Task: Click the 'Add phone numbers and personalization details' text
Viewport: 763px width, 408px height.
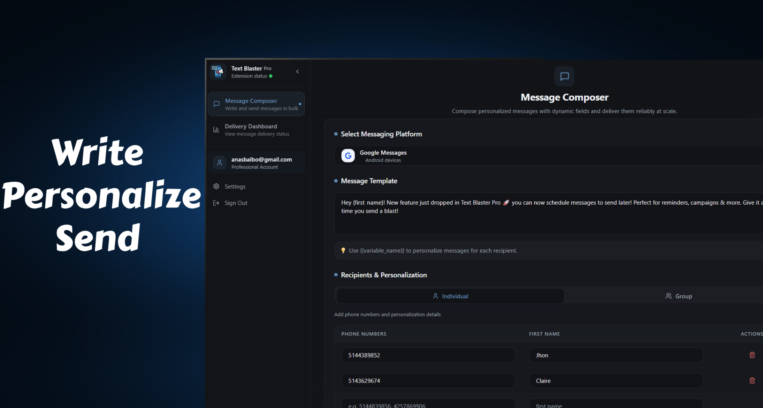Action: 388,315
